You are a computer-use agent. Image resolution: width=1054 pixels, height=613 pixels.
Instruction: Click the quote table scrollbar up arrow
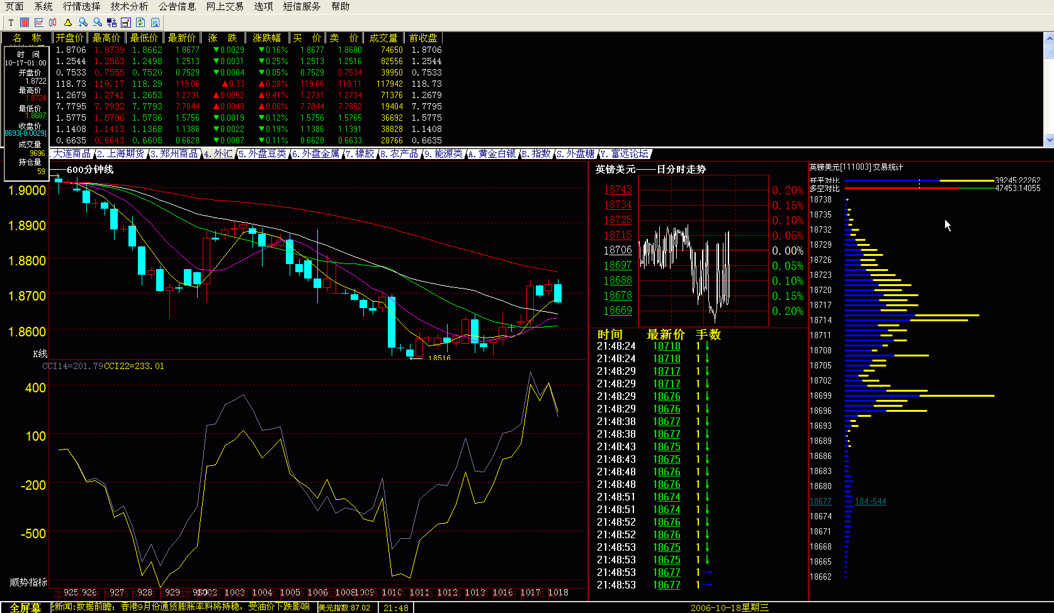1049,38
